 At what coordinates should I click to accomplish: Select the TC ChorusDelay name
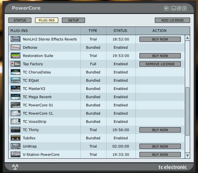pos(37,72)
